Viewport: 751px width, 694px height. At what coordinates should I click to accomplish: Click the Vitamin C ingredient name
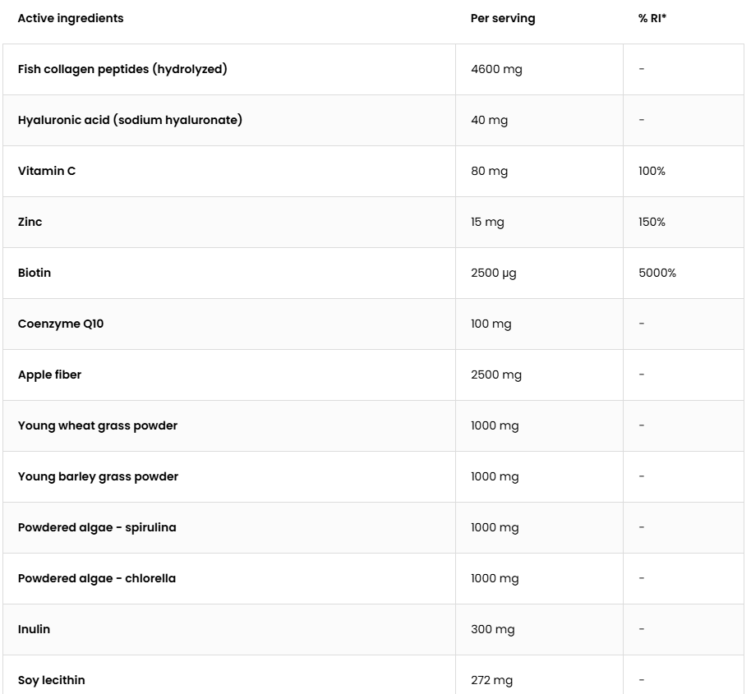pos(47,171)
